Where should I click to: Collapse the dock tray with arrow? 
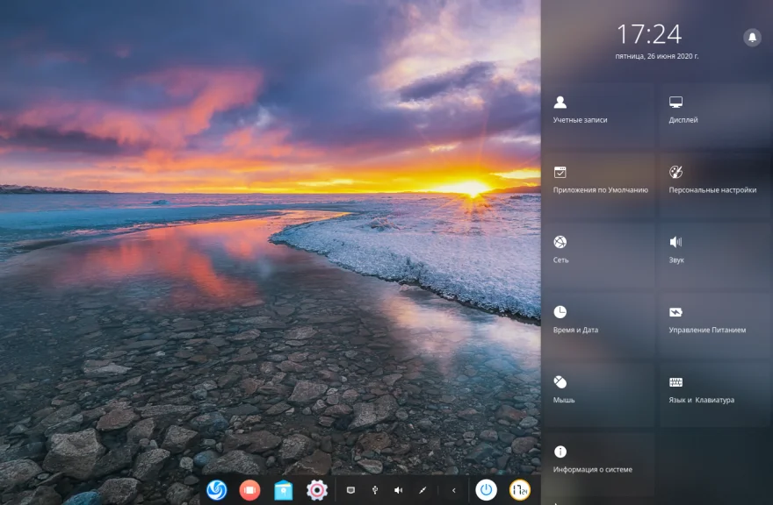(453, 490)
